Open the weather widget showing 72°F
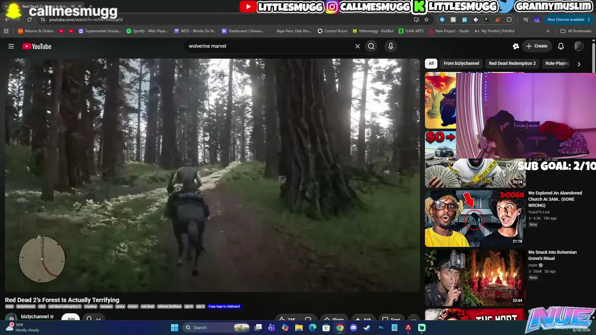The height and width of the screenshot is (335, 596). (x=22, y=328)
